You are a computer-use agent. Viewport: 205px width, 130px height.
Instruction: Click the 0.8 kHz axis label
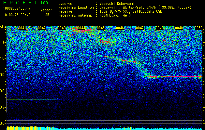(3, 91)
